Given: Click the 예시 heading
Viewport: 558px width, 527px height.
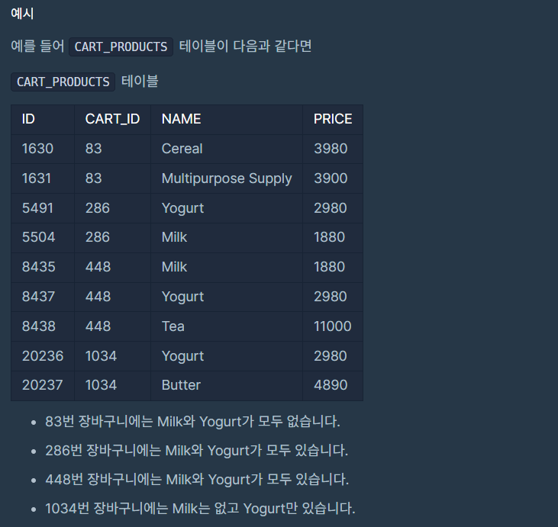Looking at the screenshot, I should coord(22,14).
